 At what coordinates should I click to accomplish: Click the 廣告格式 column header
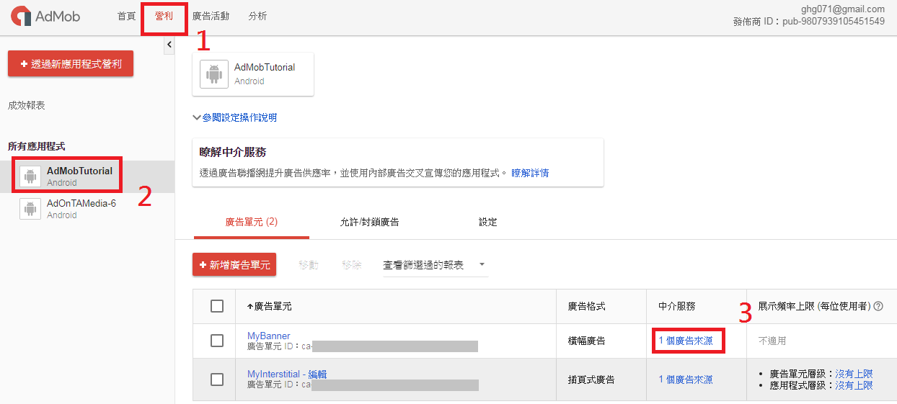tap(587, 306)
